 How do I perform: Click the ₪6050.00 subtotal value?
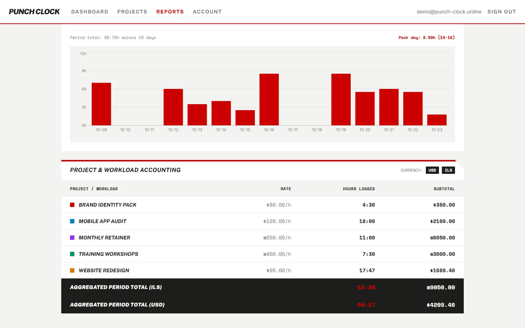pyautogui.click(x=443, y=238)
